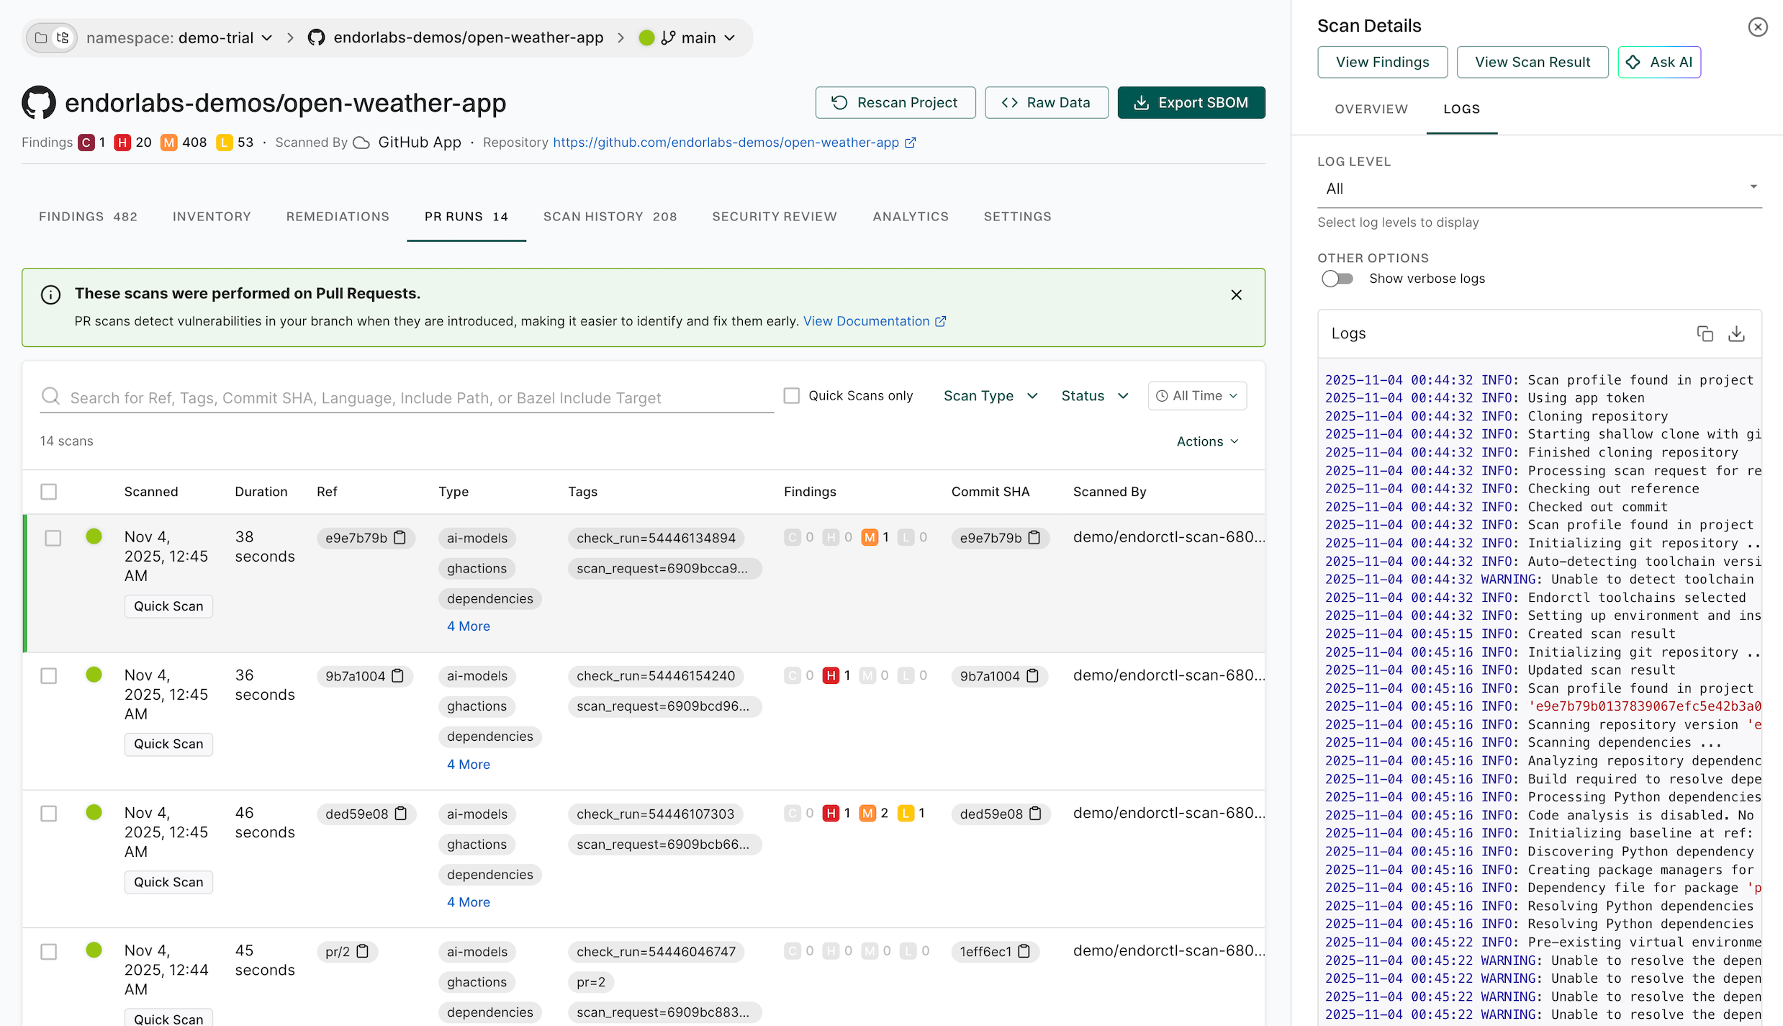Click the View Findings button
Image resolution: width=1783 pixels, height=1026 pixels.
(1381, 62)
